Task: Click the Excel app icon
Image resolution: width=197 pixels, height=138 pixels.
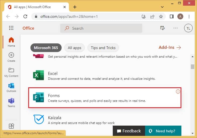Action: tap(38, 75)
